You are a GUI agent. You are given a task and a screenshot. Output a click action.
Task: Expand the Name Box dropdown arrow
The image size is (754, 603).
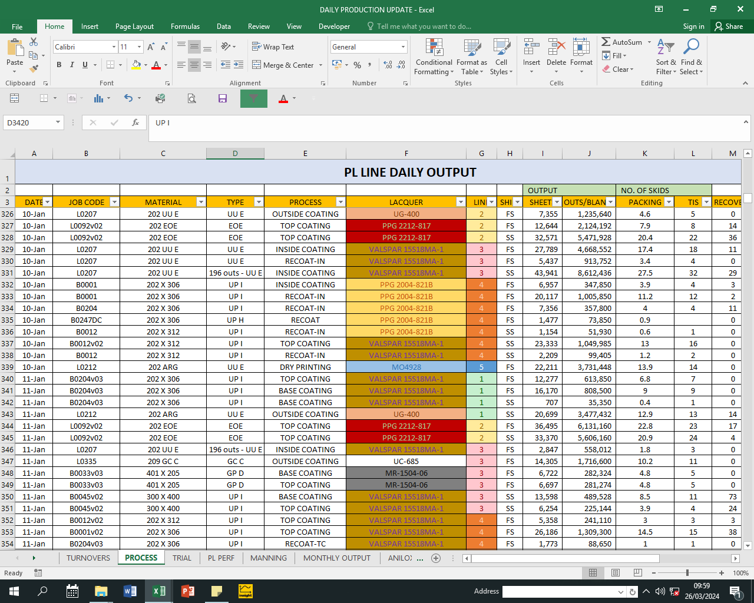pyautogui.click(x=58, y=122)
